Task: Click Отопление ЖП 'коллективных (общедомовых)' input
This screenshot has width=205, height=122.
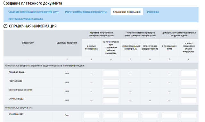Action: click(150, 115)
